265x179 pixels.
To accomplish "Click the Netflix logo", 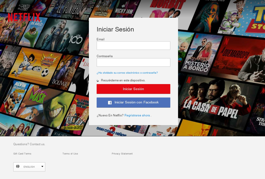I will pyautogui.click(x=24, y=17).
